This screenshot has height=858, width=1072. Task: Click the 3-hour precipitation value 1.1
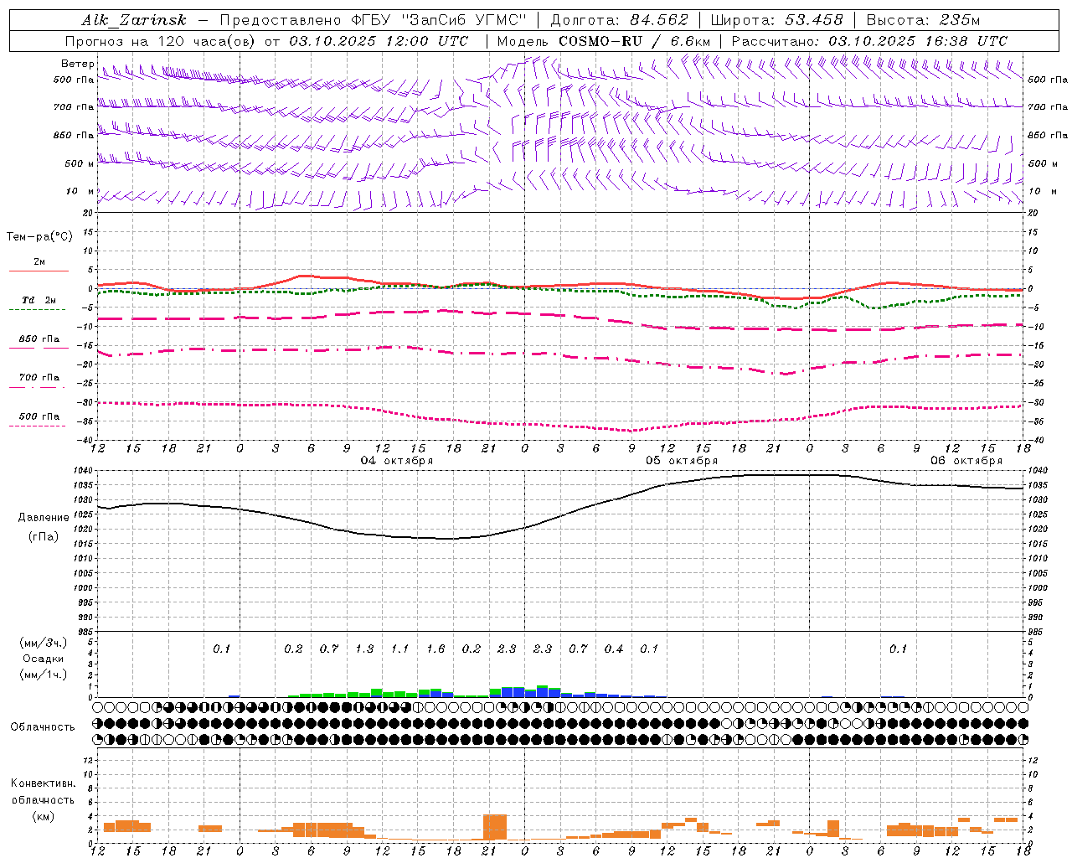[x=400, y=649]
